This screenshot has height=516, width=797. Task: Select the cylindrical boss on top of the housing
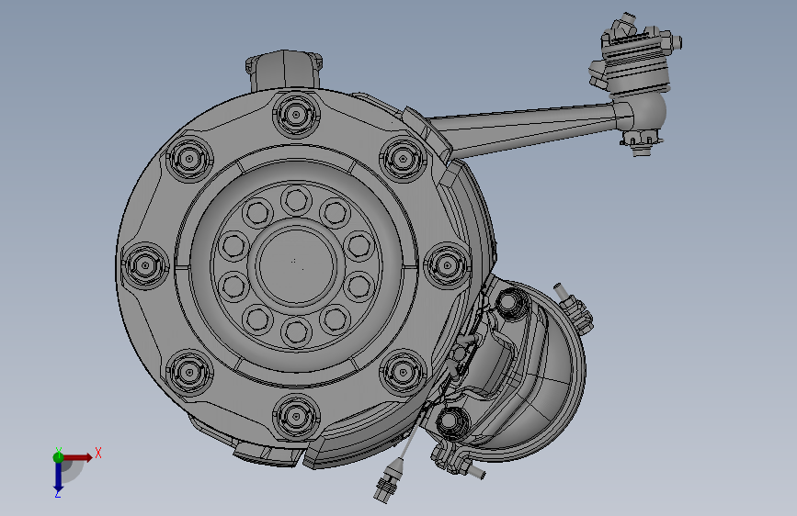(284, 70)
